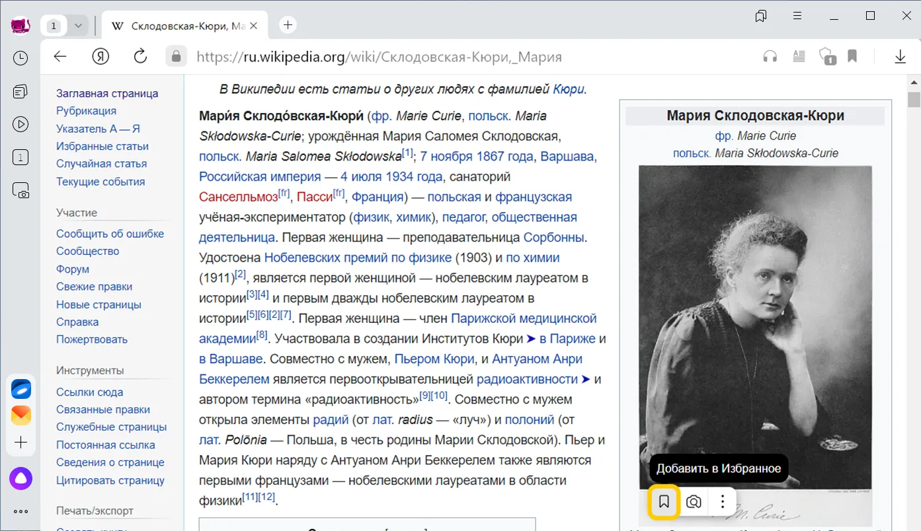This screenshot has height=531, width=921.
Task: Open Нобелевских премий по физике link
Action: 358,258
